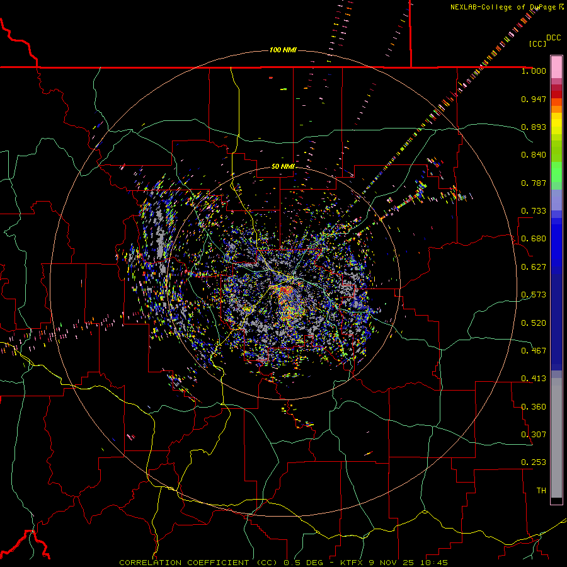Viewport: 567px width, 567px height.
Task: Click the 0.307 scale value
Action: click(534, 435)
